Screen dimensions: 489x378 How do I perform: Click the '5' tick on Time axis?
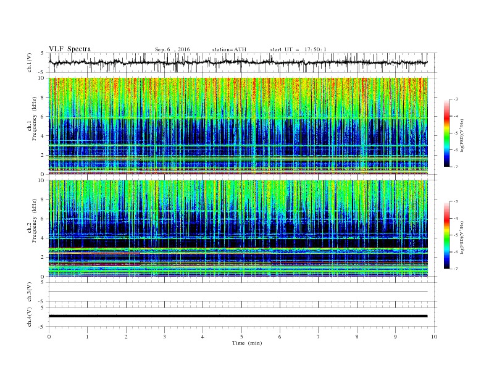pyautogui.click(x=241, y=337)
